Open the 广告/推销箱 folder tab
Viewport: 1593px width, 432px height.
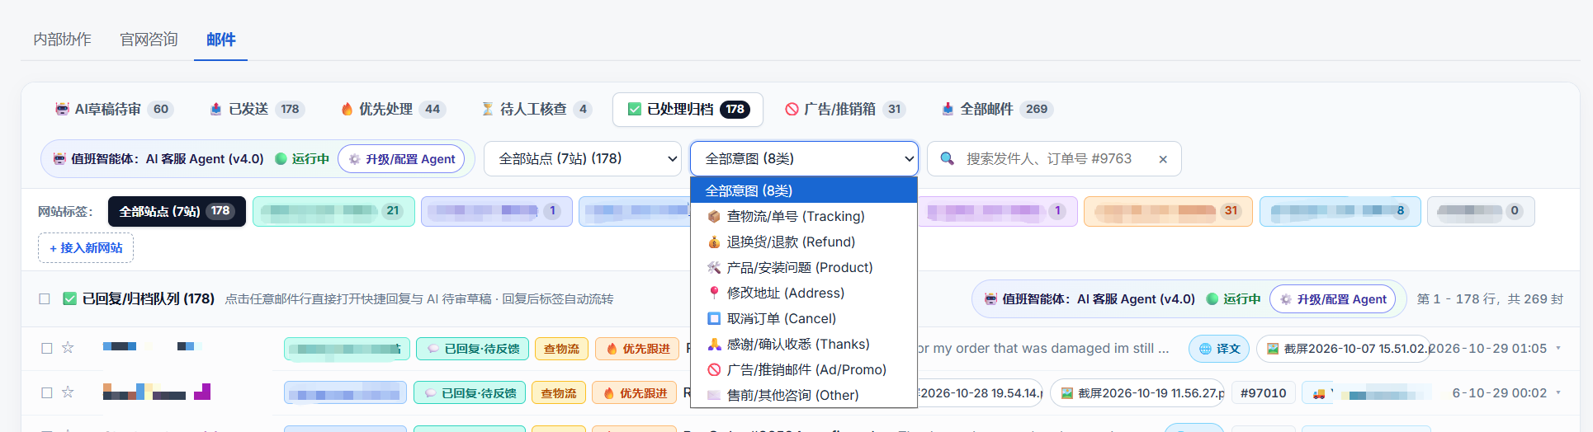tap(844, 109)
